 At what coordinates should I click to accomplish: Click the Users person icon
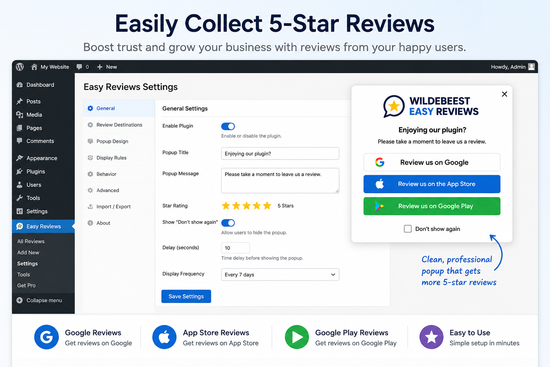pyautogui.click(x=20, y=185)
